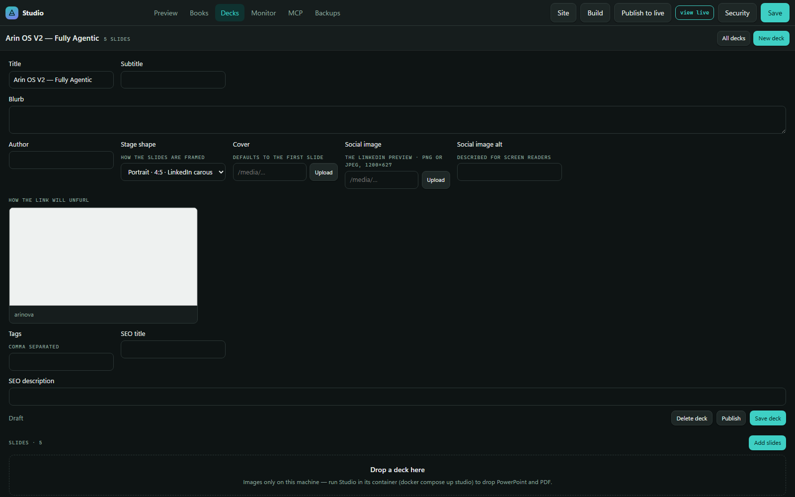Image resolution: width=795 pixels, height=497 pixels.
Task: Open the Stage shape dropdown
Action: click(173, 172)
